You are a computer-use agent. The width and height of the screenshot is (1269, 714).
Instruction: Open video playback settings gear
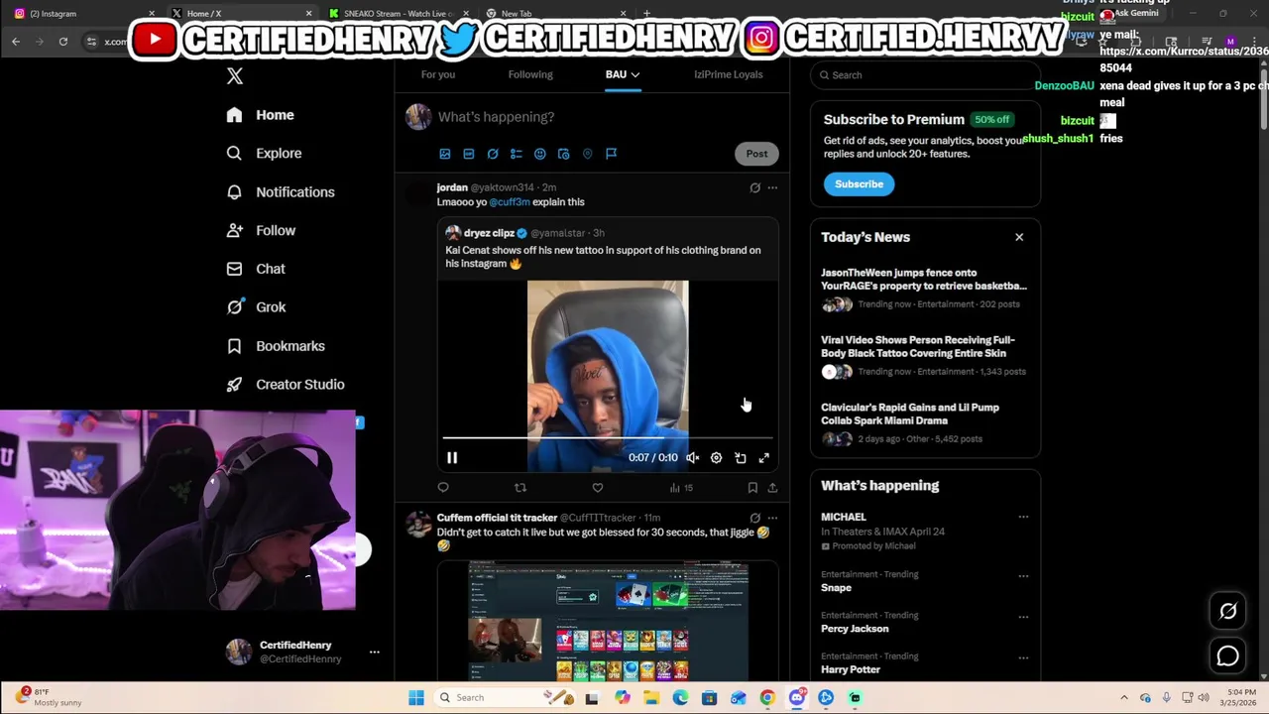(x=717, y=458)
